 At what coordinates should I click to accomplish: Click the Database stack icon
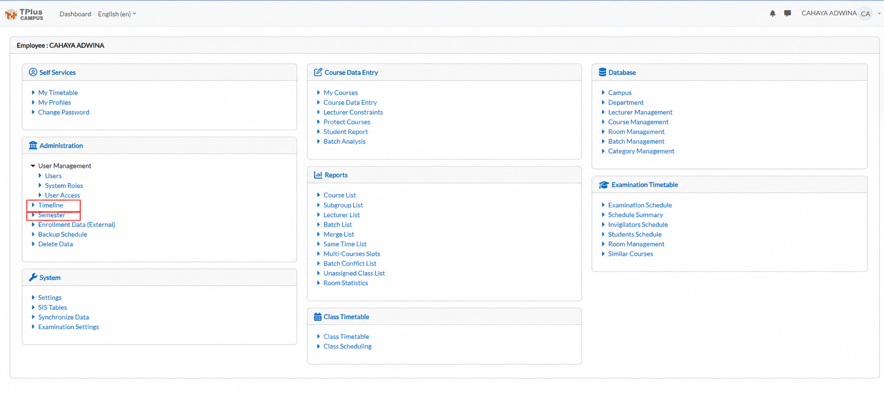point(602,72)
